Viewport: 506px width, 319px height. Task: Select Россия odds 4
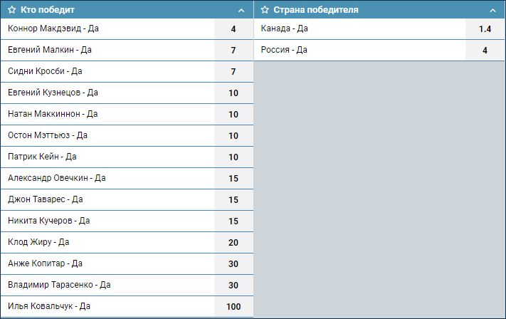click(485, 51)
